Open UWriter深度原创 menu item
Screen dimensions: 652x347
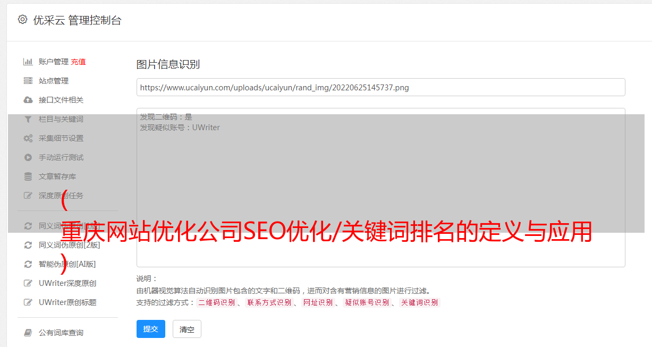67,283
